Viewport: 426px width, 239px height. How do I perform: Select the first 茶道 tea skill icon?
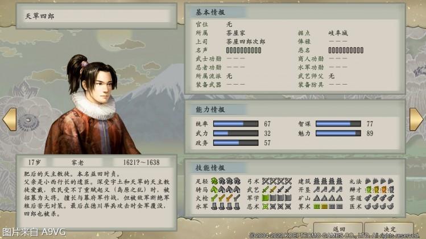(x=369, y=198)
